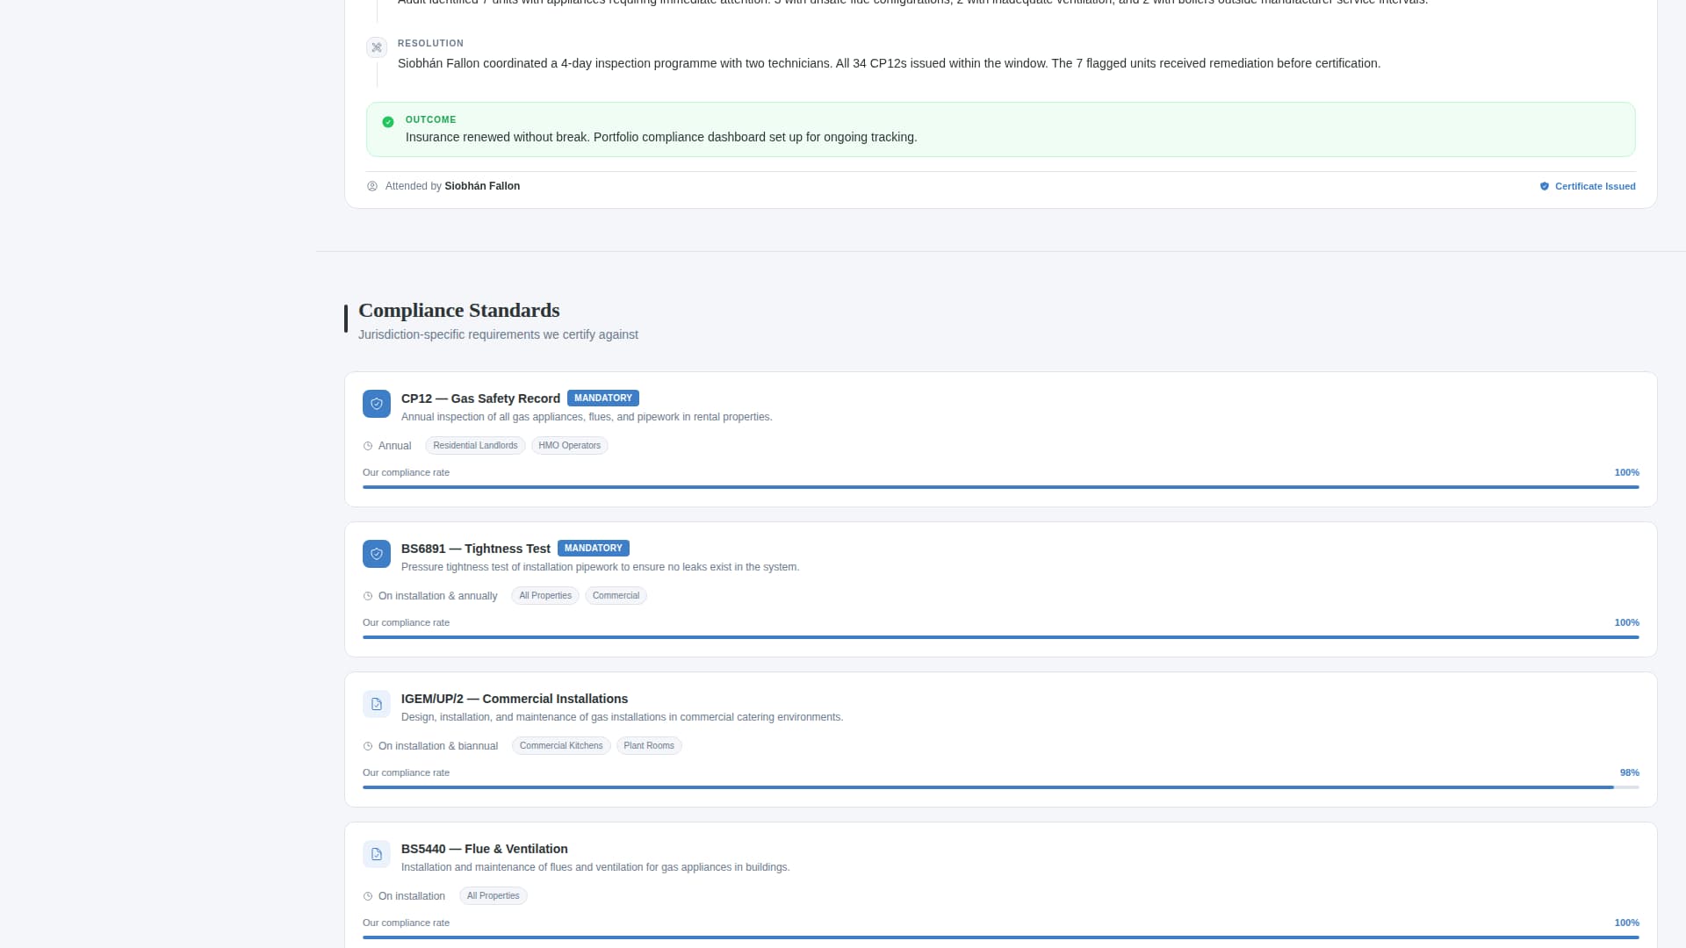
Task: Click the IGEM/UP/2 compliance rate progress bar
Action: 1001,787
